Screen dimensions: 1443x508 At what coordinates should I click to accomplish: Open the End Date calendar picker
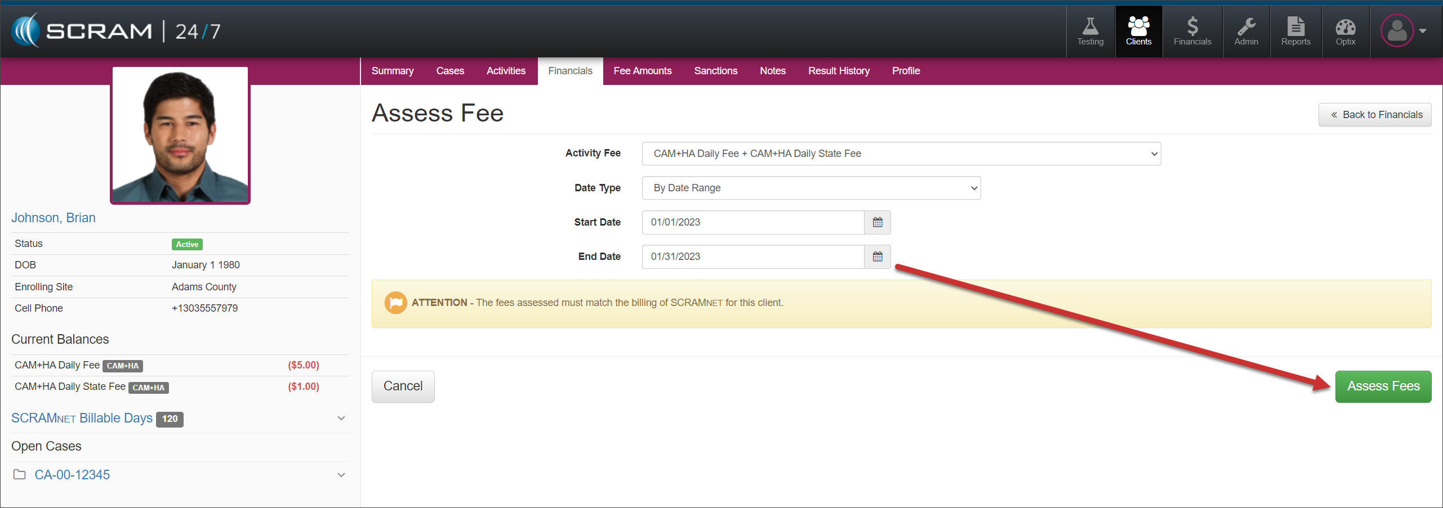[877, 257]
